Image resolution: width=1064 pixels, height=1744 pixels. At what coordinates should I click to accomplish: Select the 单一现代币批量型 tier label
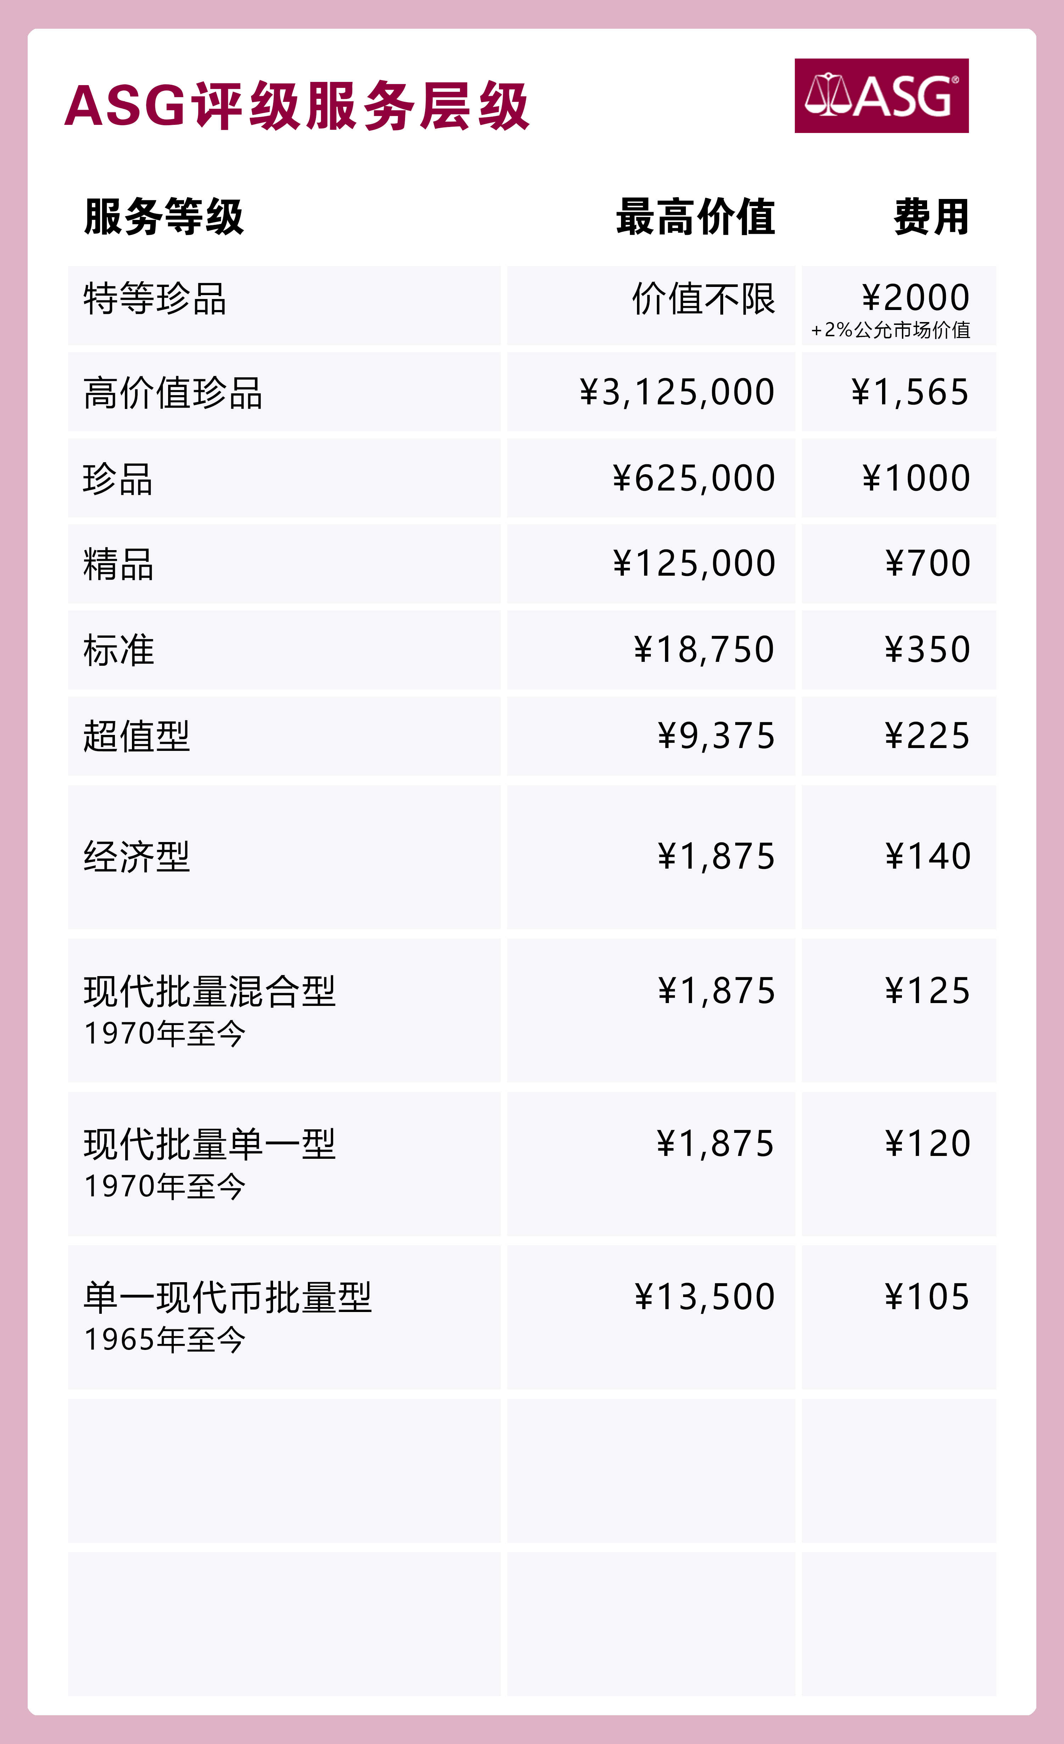[x=227, y=1297]
